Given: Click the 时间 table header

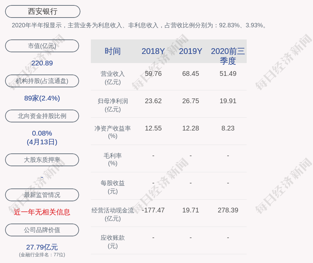Looking at the screenshot, I should 112,51.
